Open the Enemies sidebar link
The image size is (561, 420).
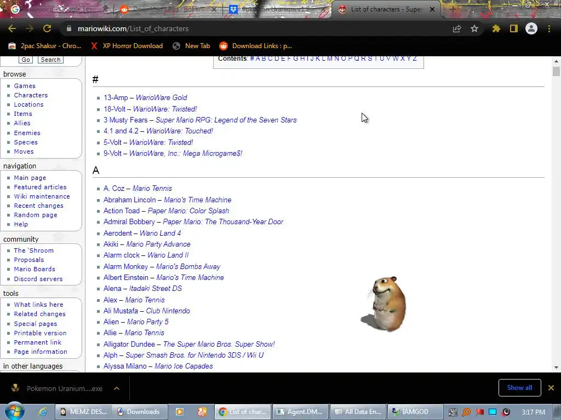pyautogui.click(x=27, y=133)
